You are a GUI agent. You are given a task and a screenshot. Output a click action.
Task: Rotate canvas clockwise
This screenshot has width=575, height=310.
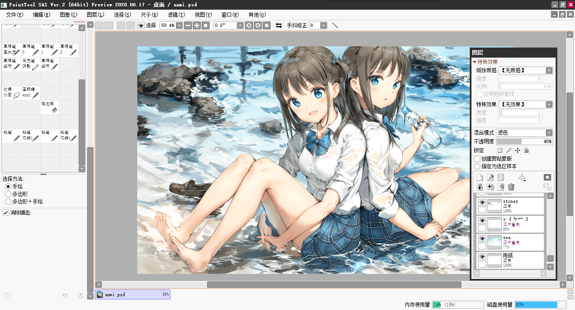click(x=258, y=25)
